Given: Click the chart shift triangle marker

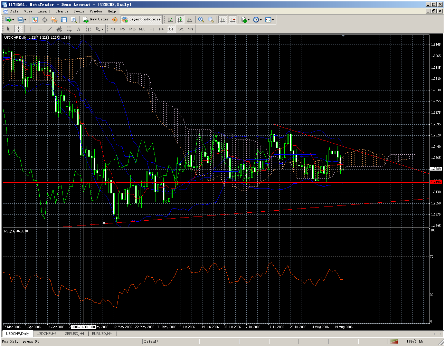Looking at the screenshot, I should [x=343, y=36].
